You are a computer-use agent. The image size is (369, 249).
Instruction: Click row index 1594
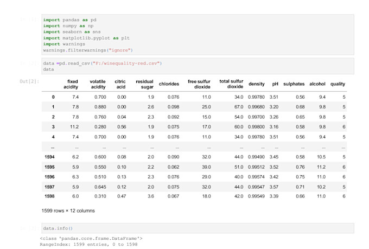(x=49, y=157)
